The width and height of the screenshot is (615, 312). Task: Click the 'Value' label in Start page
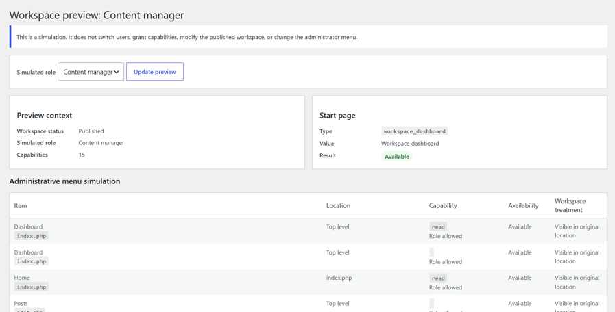click(327, 143)
